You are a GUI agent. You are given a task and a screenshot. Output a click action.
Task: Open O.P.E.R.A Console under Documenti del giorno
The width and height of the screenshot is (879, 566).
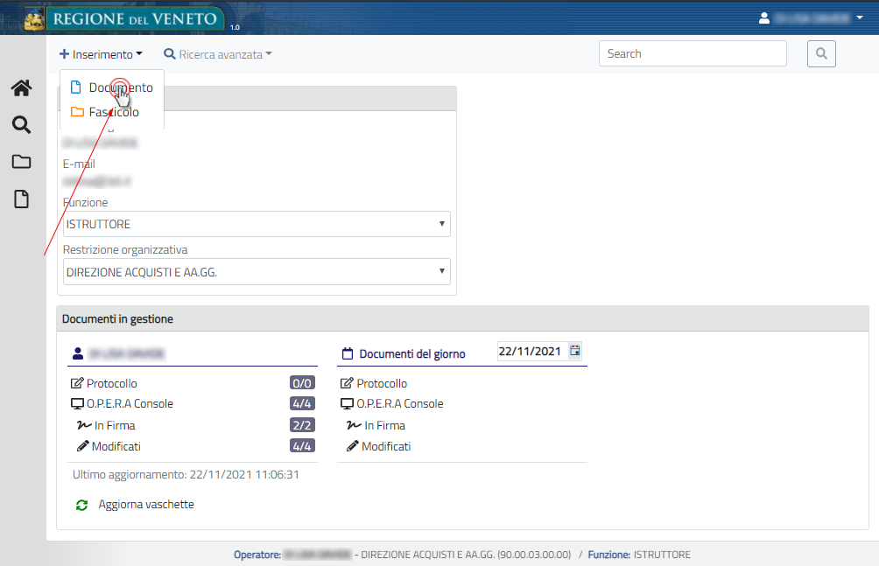coord(400,403)
